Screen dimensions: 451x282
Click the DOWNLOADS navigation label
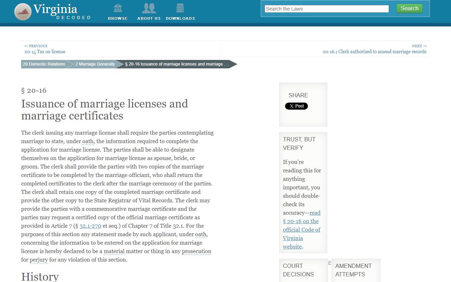[x=180, y=18]
